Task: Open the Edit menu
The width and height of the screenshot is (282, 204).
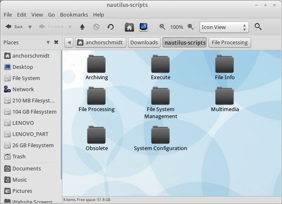Action: point(22,15)
